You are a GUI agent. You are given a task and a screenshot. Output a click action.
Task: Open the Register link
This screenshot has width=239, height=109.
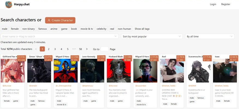[226, 4]
